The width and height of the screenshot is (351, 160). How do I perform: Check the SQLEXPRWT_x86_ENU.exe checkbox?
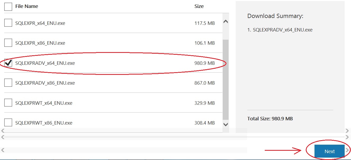point(8,123)
